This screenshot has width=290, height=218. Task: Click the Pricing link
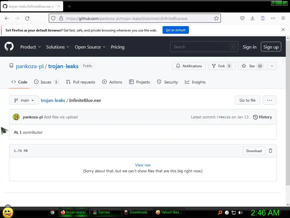pyautogui.click(x=118, y=47)
